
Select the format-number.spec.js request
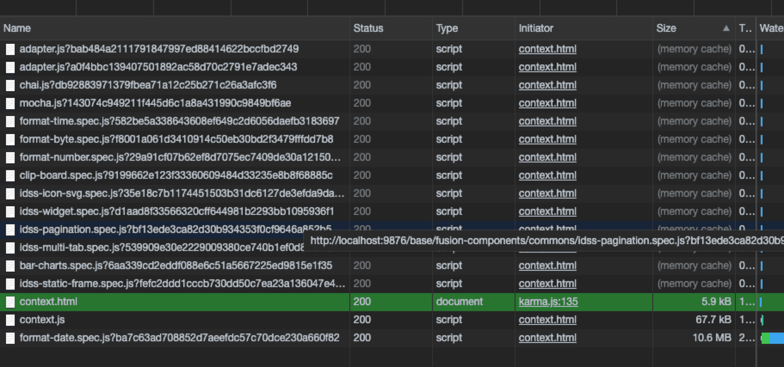point(180,157)
